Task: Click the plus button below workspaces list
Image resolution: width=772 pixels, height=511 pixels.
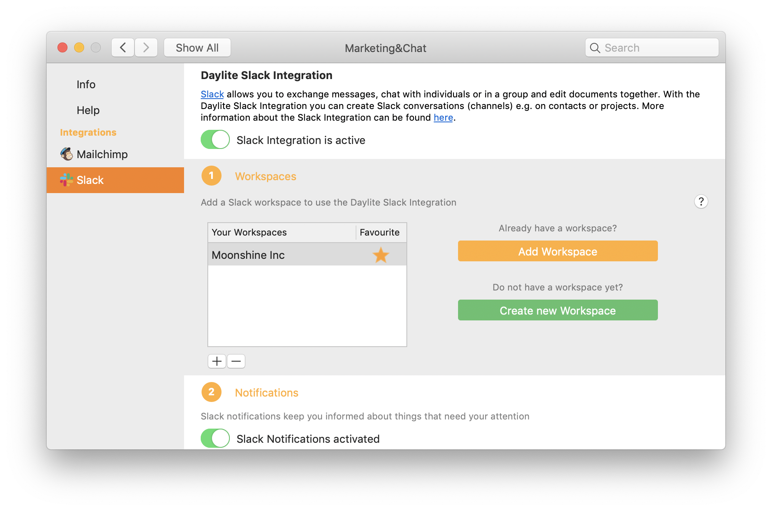Action: point(217,361)
